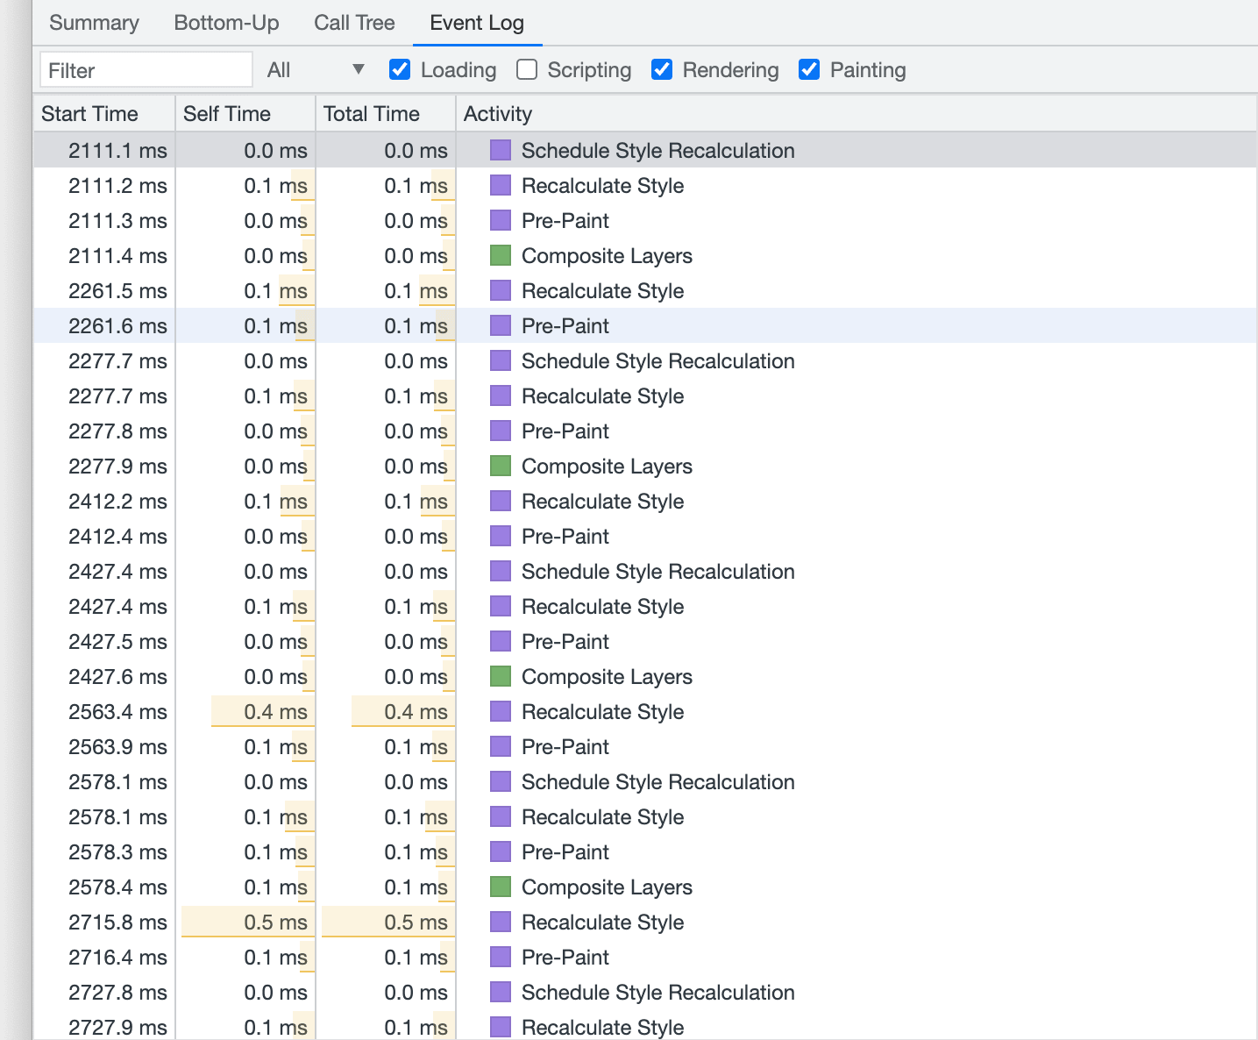Open the Bottom-Up tab

click(226, 23)
